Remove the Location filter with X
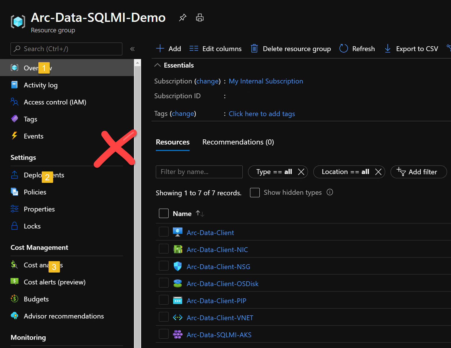This screenshot has width=451, height=348. click(x=378, y=172)
